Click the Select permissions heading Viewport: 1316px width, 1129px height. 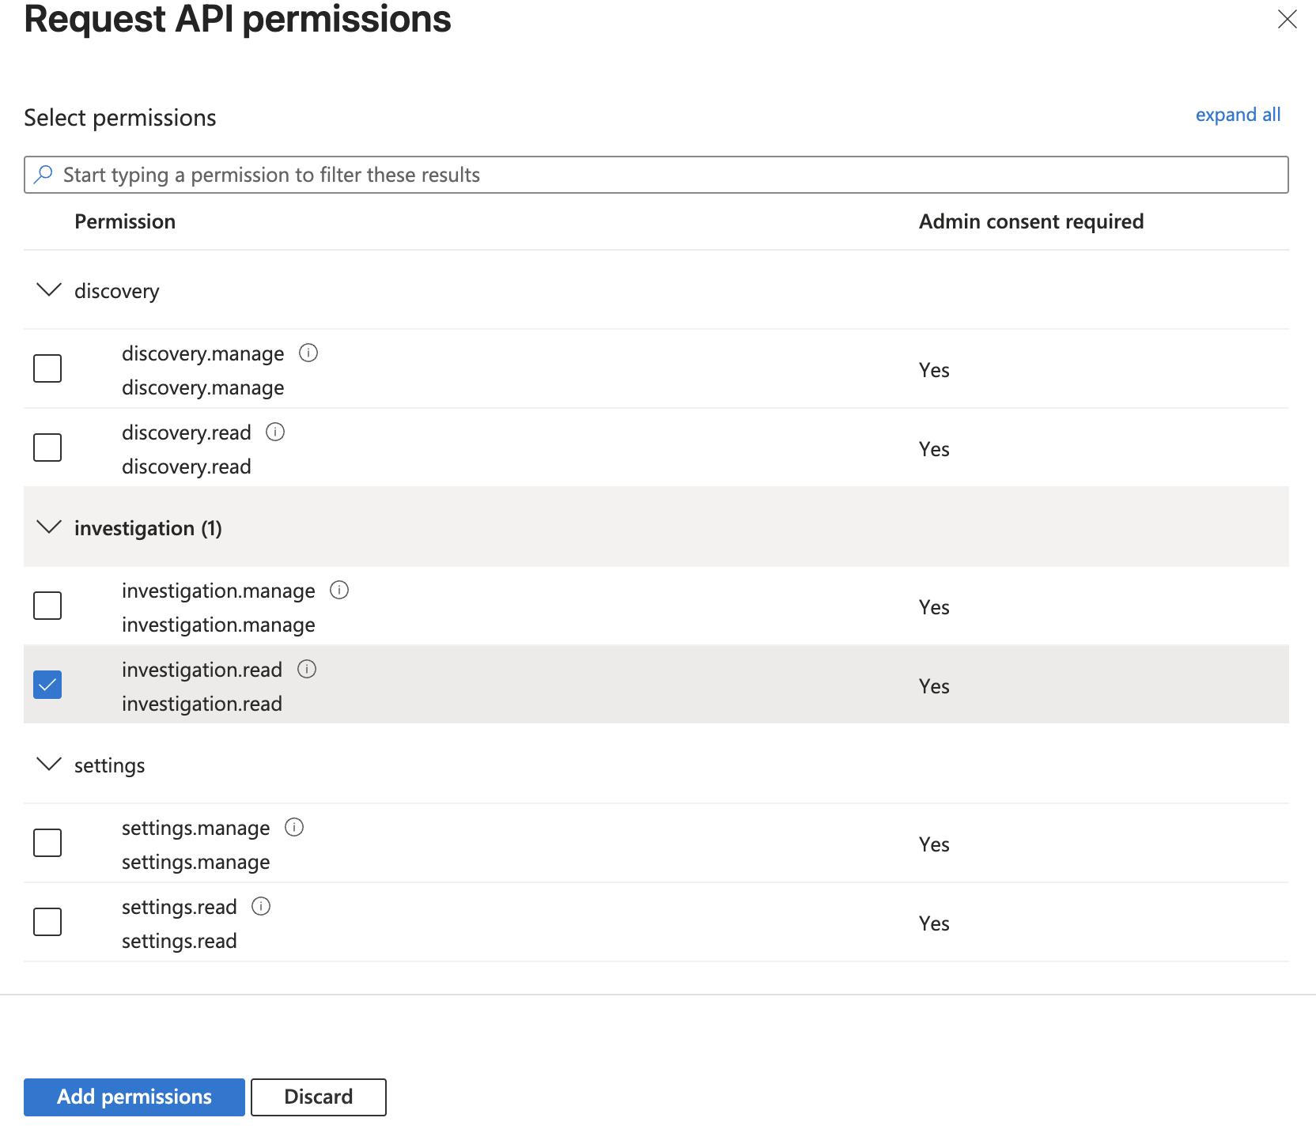pos(120,118)
